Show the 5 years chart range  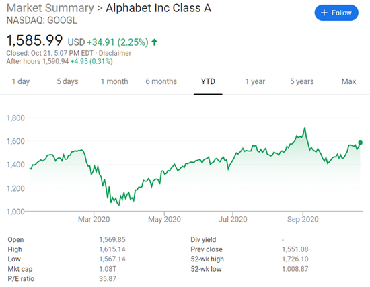[x=302, y=81]
